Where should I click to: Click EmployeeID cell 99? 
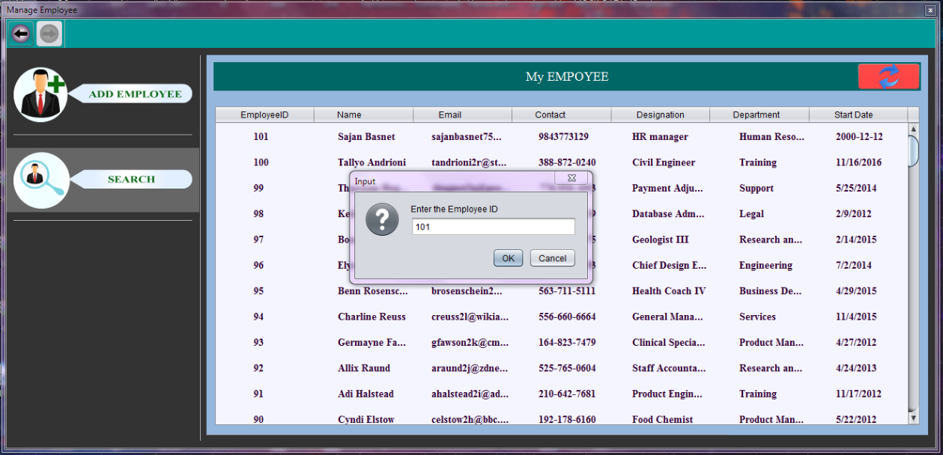(x=258, y=188)
